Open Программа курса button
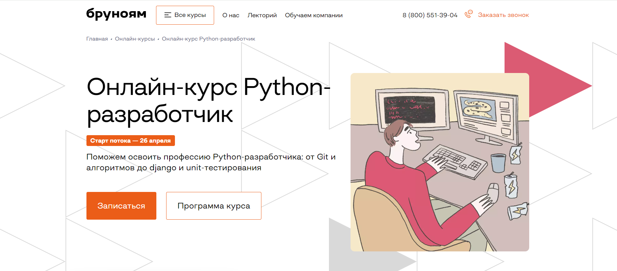The width and height of the screenshot is (617, 271). 214,206
